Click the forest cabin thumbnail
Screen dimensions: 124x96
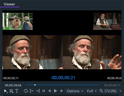(18, 21)
